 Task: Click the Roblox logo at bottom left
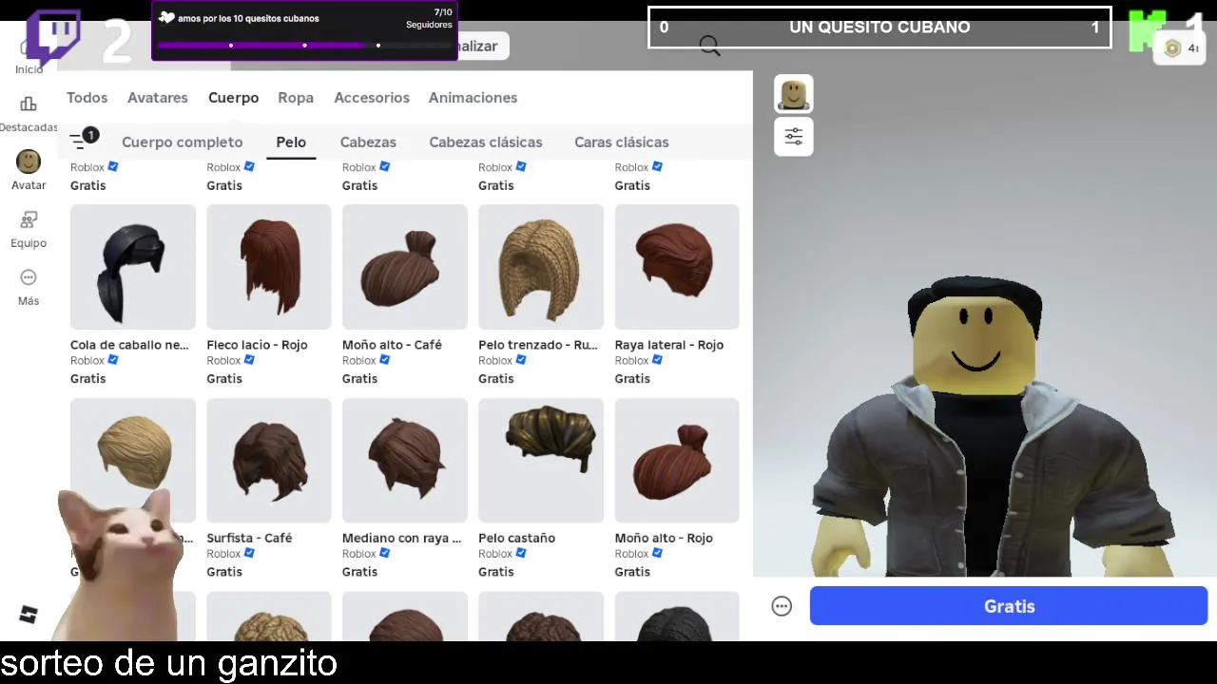coord(29,614)
